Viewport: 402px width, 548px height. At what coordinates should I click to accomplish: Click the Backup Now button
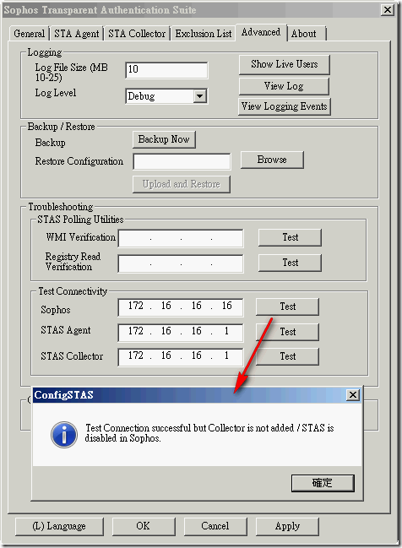coord(164,139)
